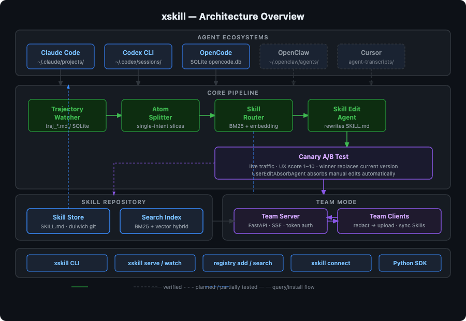Screen dimensions: 466x321
Task: Click the xskill CLI button
Action: tap(67, 263)
